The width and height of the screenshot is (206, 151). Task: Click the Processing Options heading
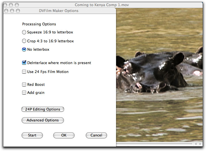(39, 24)
